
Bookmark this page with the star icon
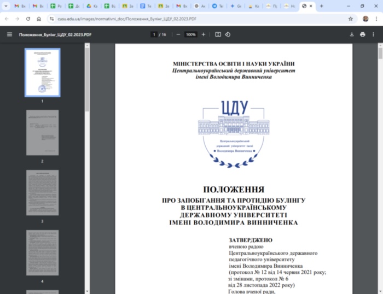351,19
